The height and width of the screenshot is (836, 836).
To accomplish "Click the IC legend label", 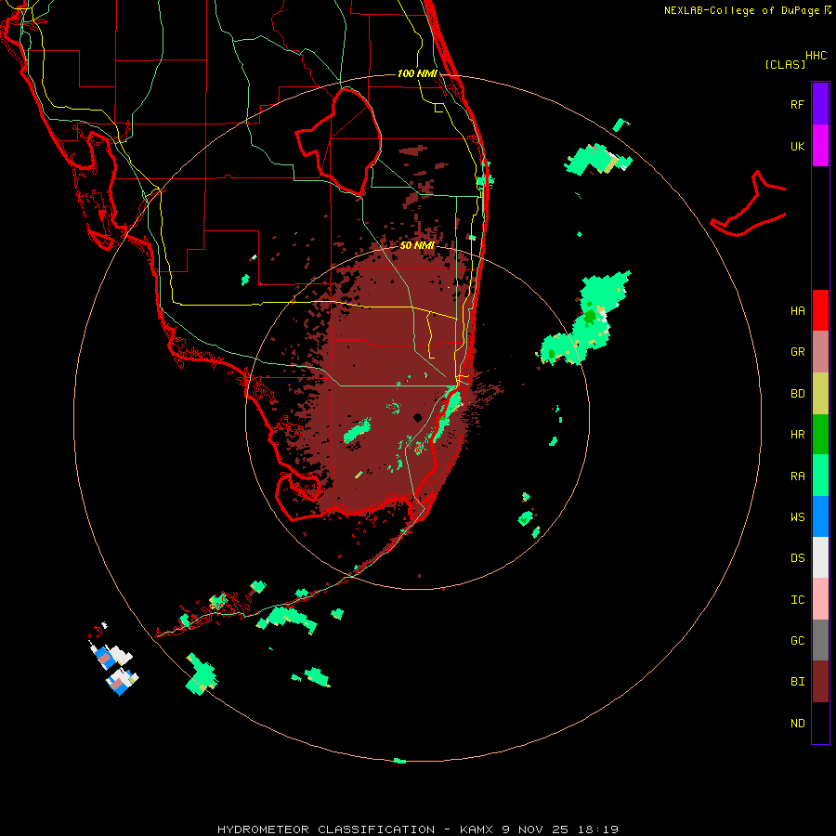I will pyautogui.click(x=797, y=599).
